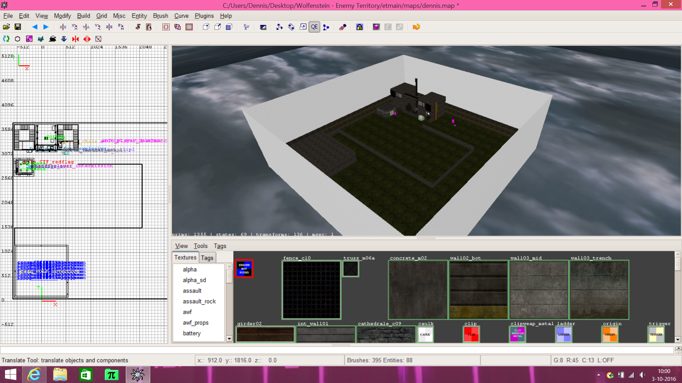The image size is (682, 383).
Task: Toggle the cubic clip camera icon
Action: click(x=263, y=27)
